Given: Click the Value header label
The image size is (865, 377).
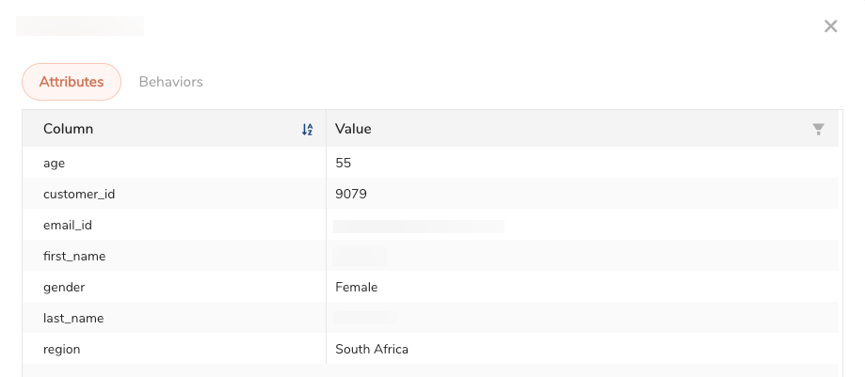Looking at the screenshot, I should (353, 129).
